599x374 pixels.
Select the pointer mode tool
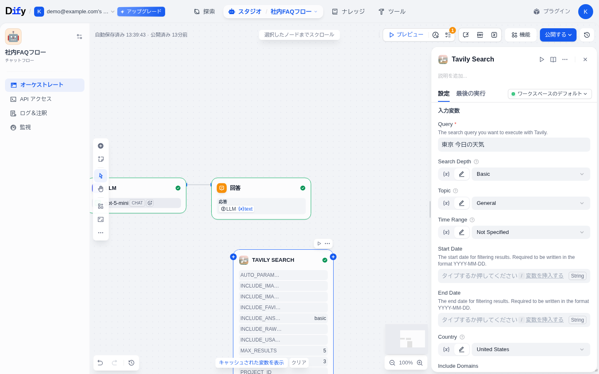click(101, 176)
